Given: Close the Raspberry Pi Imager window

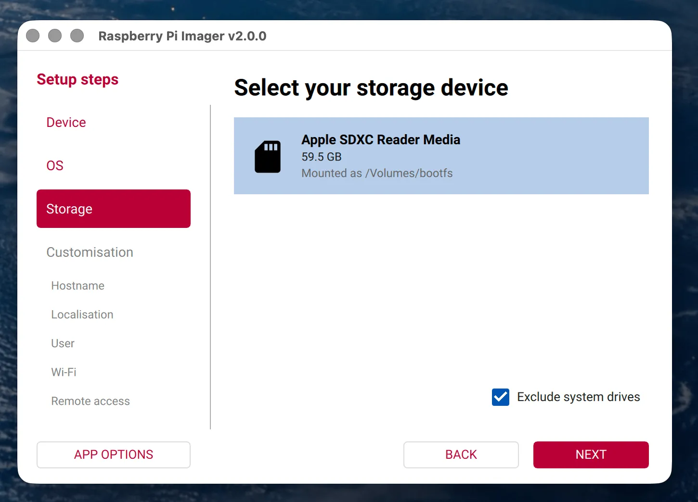Looking at the screenshot, I should (33, 36).
